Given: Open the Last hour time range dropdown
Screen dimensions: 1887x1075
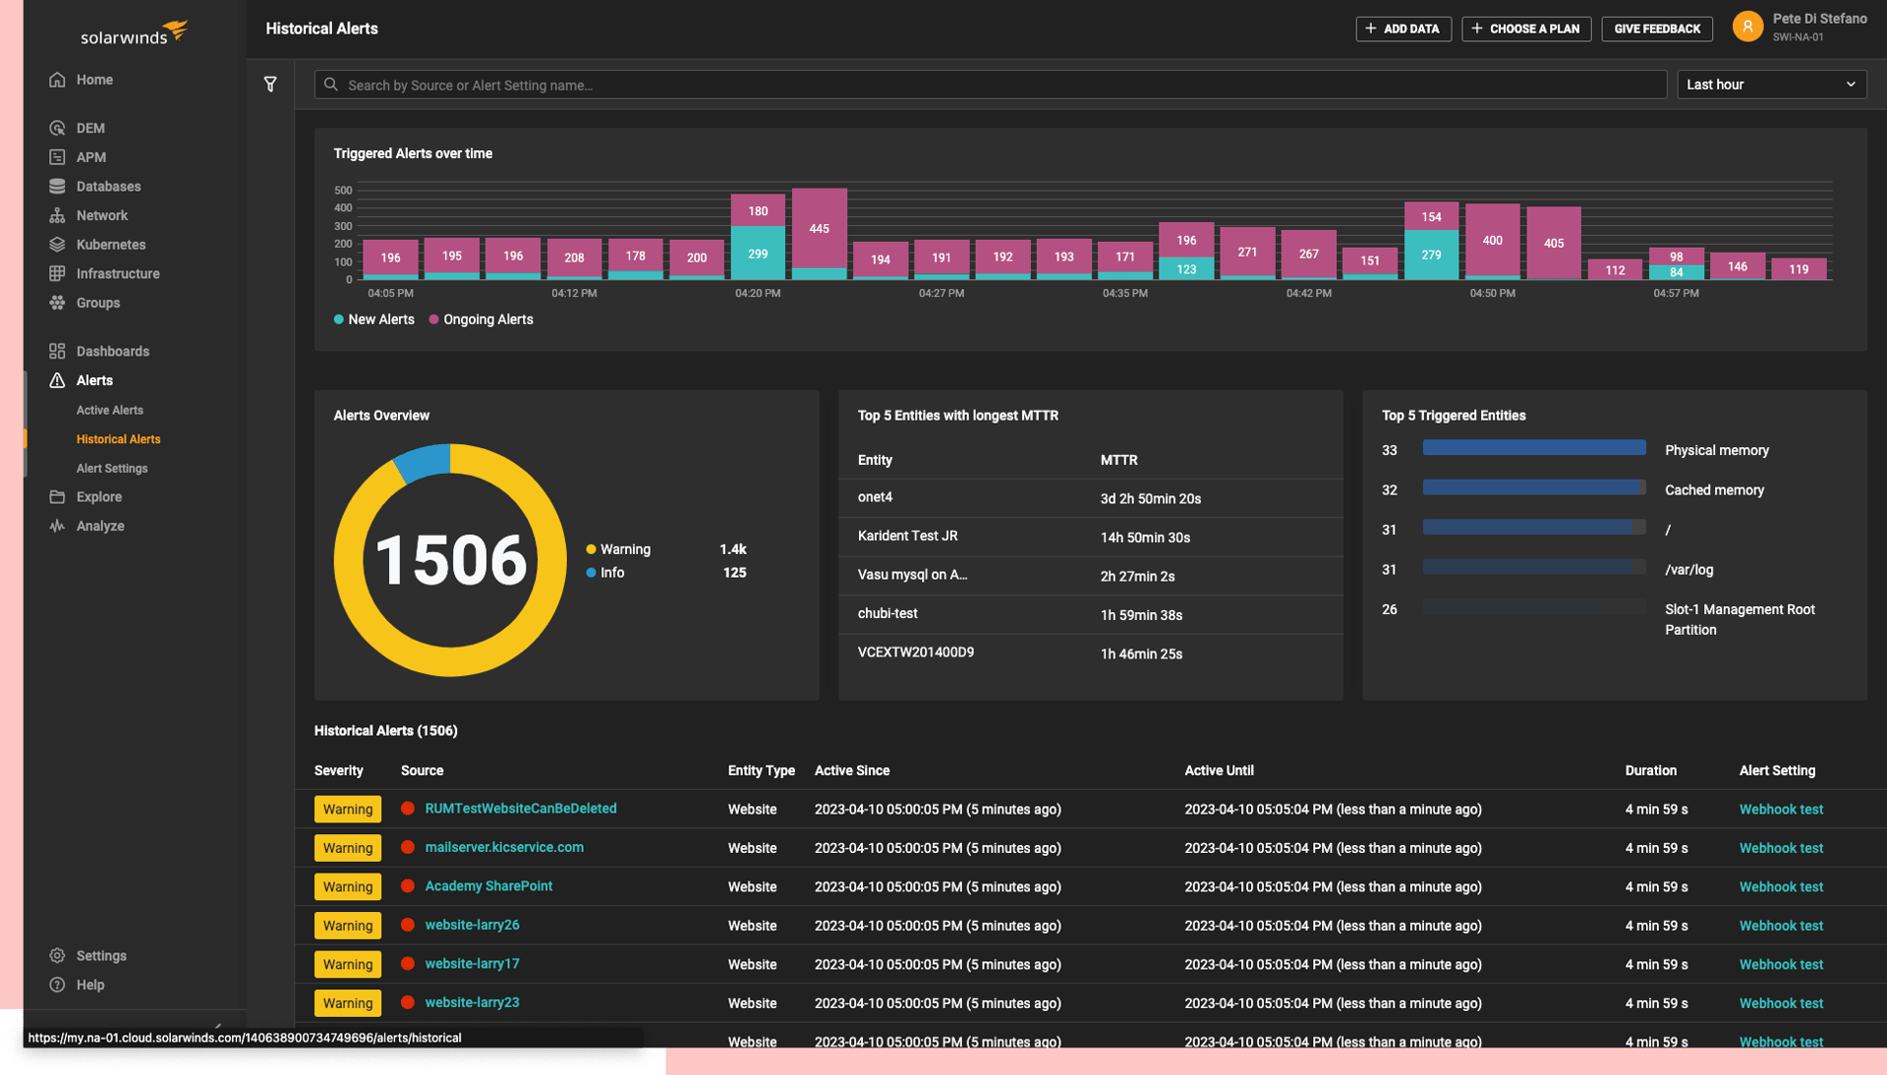Looking at the screenshot, I should (1770, 85).
